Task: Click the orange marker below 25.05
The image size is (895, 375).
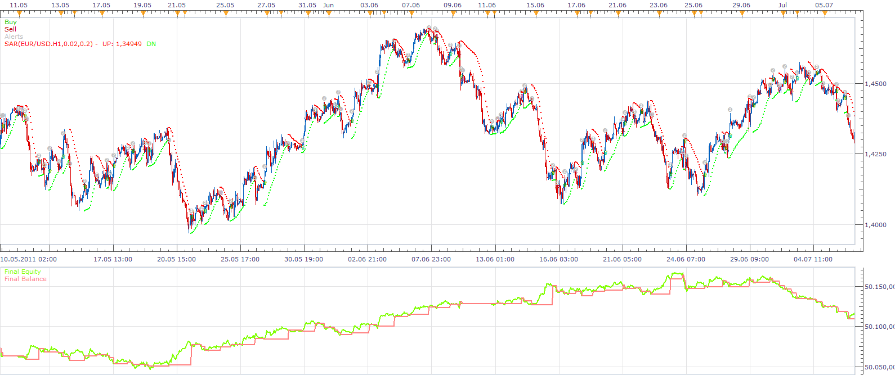Action: [x=226, y=13]
